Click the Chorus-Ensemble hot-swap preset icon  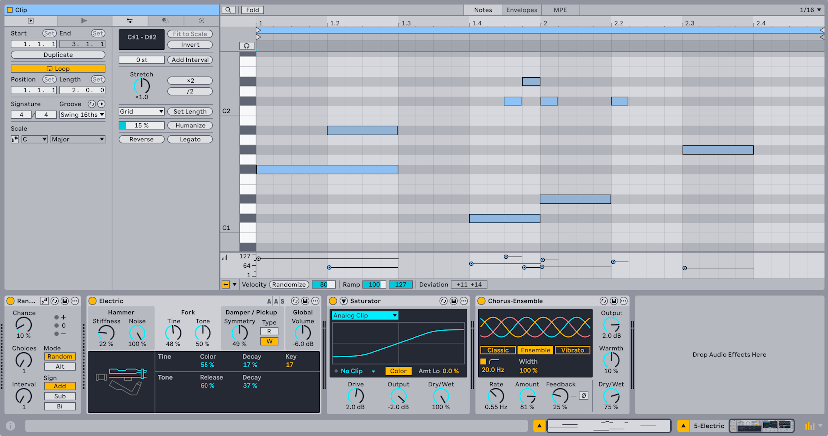(x=604, y=301)
